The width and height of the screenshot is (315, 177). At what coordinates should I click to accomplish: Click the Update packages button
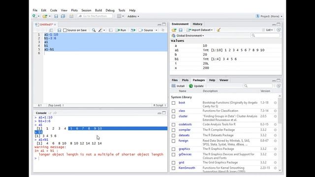(196, 86)
